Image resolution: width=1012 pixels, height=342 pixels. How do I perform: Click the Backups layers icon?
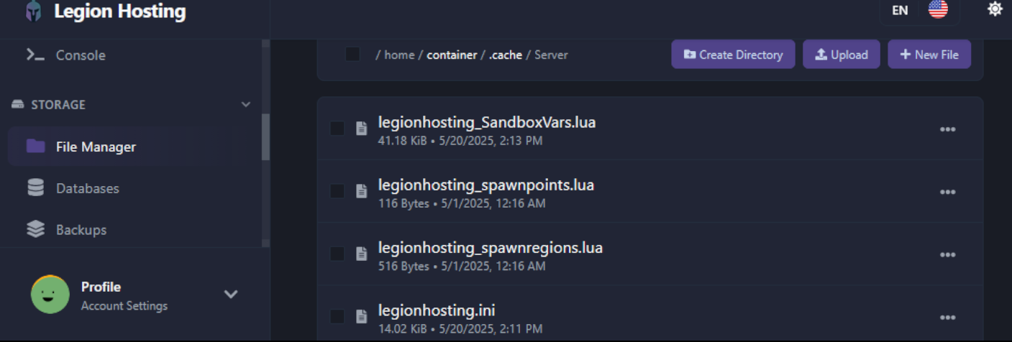[x=35, y=230]
